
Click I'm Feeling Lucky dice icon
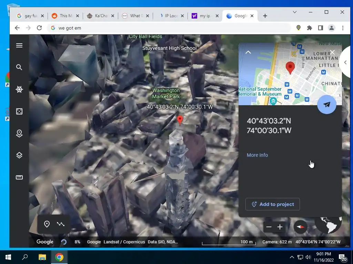tap(19, 111)
